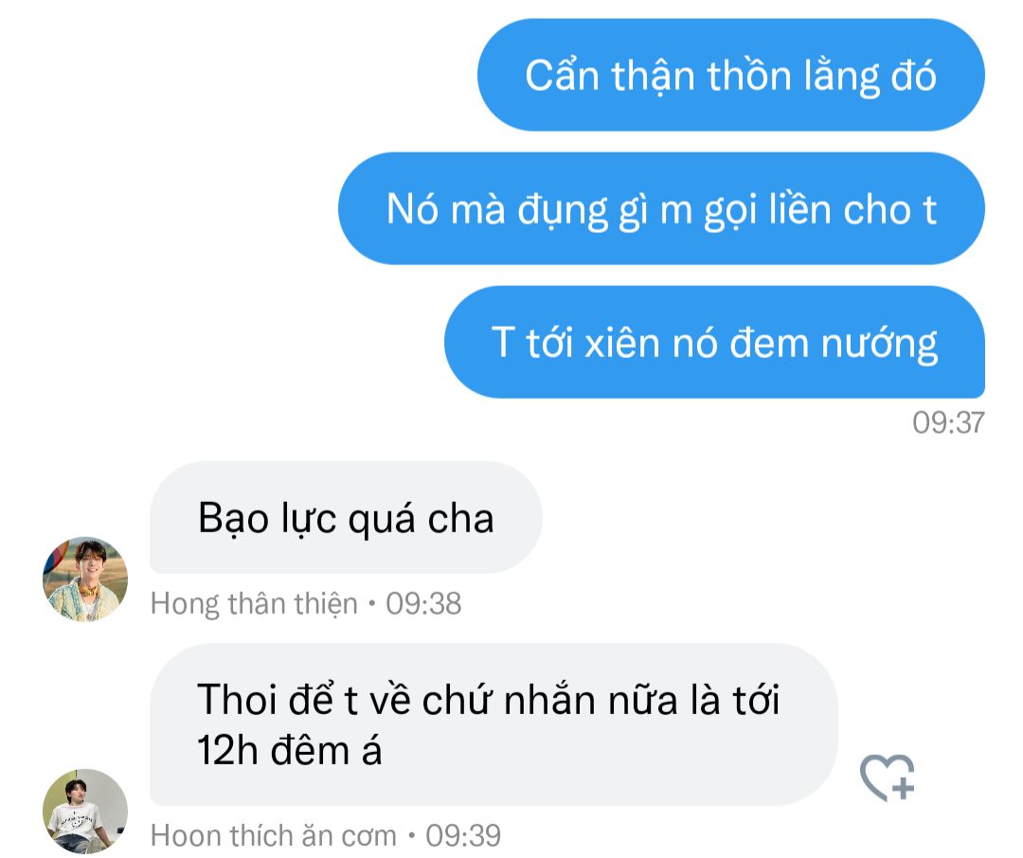Select the 'Nó mà đụng gì' message bubble
This screenshot has width=1023, height=858.
pos(661,208)
